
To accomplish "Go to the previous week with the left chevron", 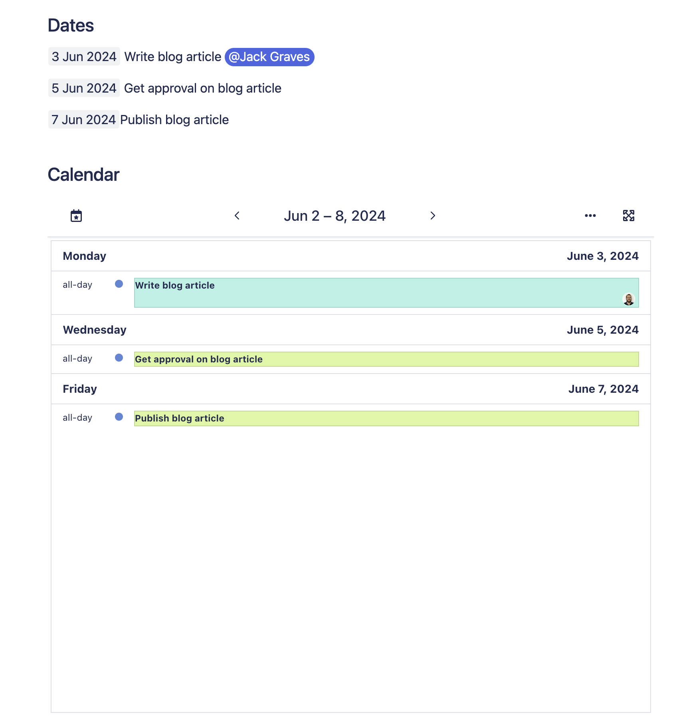I will 237,216.
